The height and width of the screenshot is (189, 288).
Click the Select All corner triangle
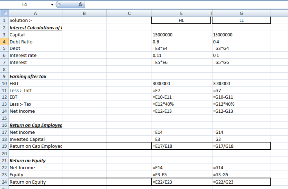(4, 13)
